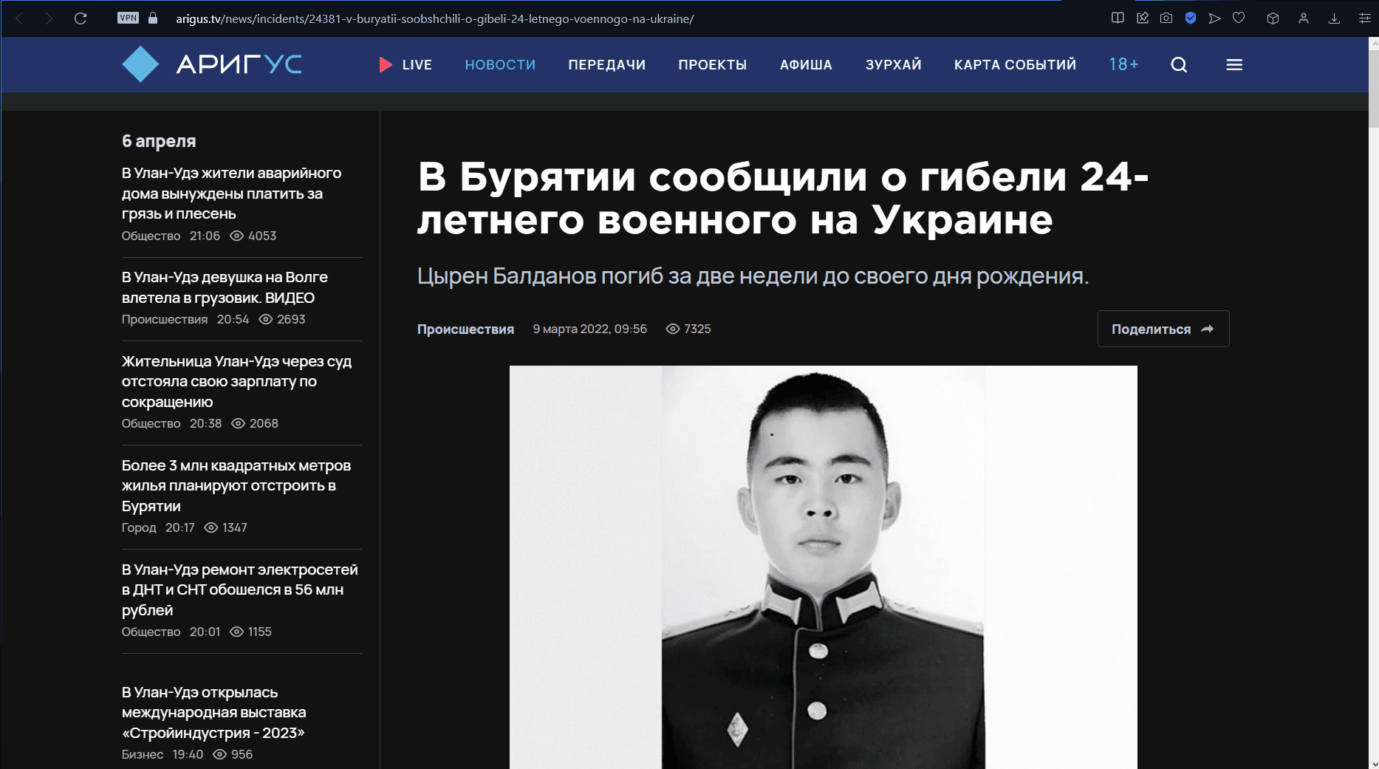1379x769 pixels.
Task: Open the browser easy setup sliders icon
Action: point(1365,18)
